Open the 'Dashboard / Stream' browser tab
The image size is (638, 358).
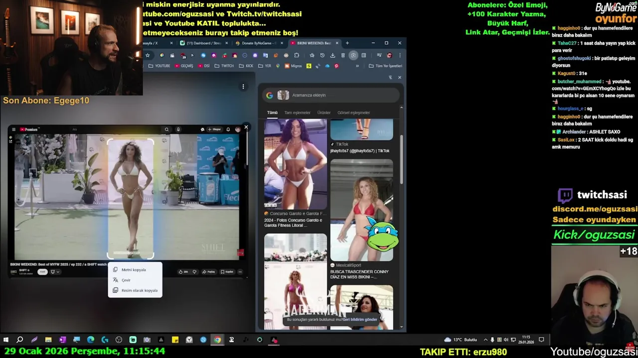(203, 43)
